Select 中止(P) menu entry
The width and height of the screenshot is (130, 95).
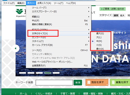click(58, 21)
